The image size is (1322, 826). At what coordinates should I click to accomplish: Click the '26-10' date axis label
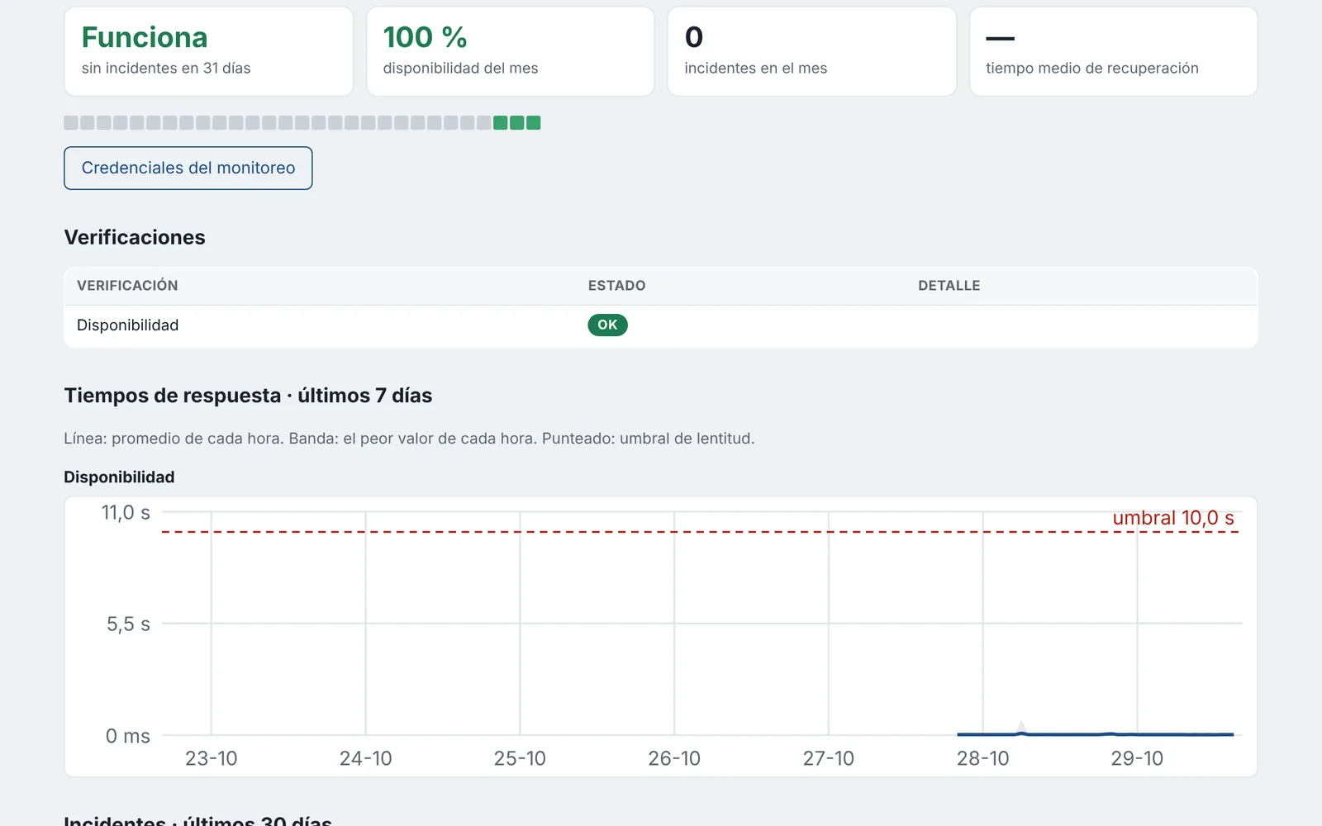[674, 758]
